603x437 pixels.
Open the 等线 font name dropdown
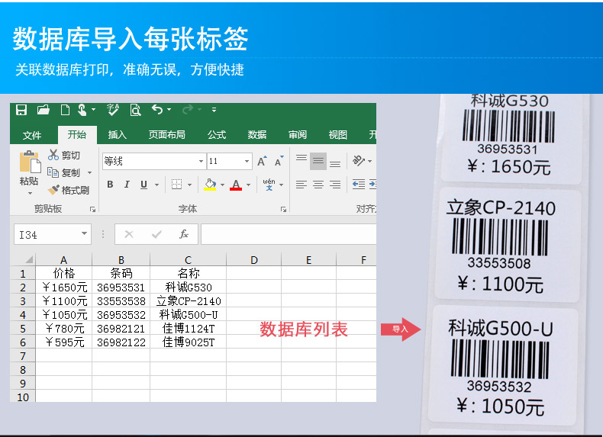tap(201, 161)
